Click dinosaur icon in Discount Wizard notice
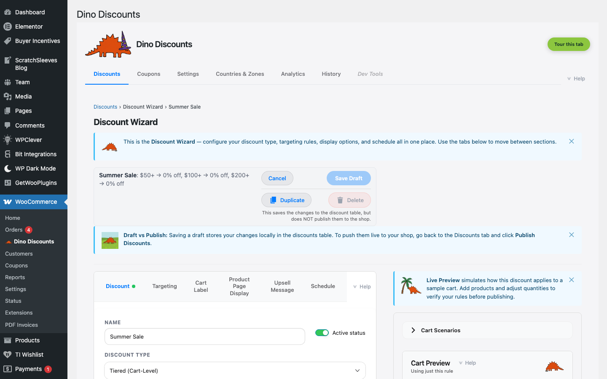This screenshot has height=379, width=607. pyautogui.click(x=110, y=147)
